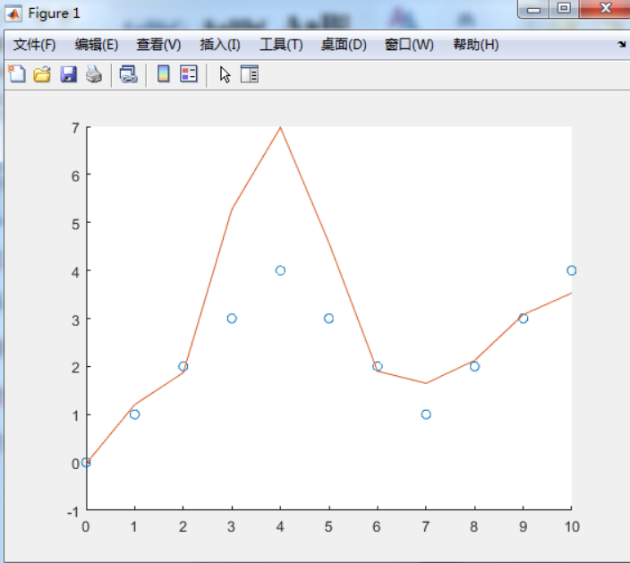
Task: Minimize the Figure 1 window
Action: coord(533,9)
